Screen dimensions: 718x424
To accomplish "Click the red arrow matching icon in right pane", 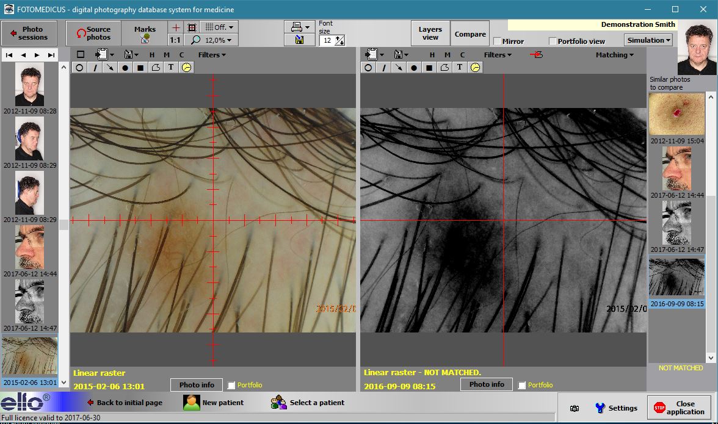I will tap(536, 54).
